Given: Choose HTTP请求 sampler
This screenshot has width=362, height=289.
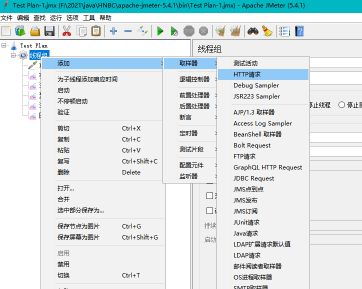Looking at the screenshot, I should coord(263,74).
